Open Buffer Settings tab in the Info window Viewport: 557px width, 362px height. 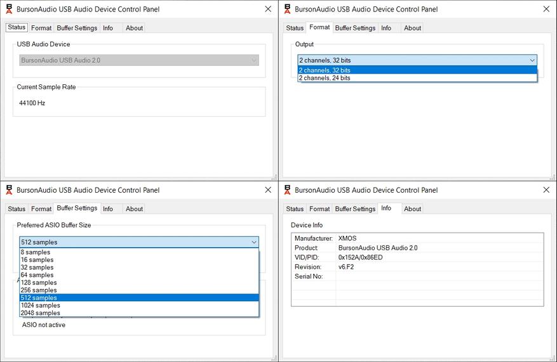click(x=355, y=209)
